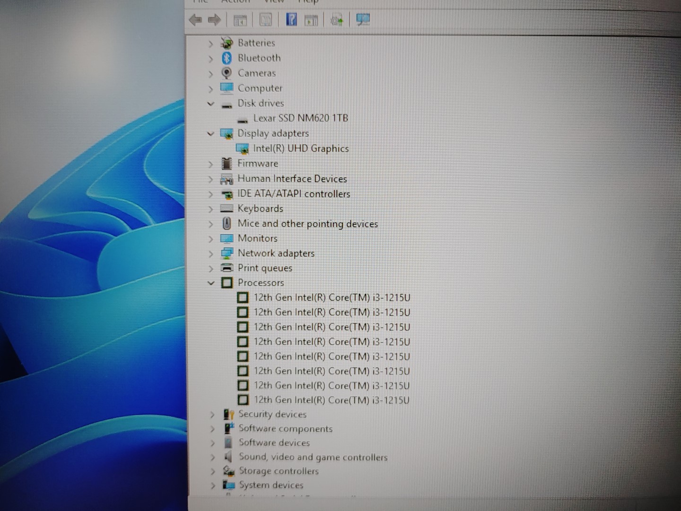
Task: Click the blue Help question mark icon
Action: click(x=291, y=19)
